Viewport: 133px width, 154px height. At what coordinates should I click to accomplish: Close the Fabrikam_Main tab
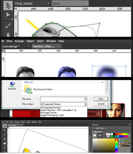coord(59,46)
